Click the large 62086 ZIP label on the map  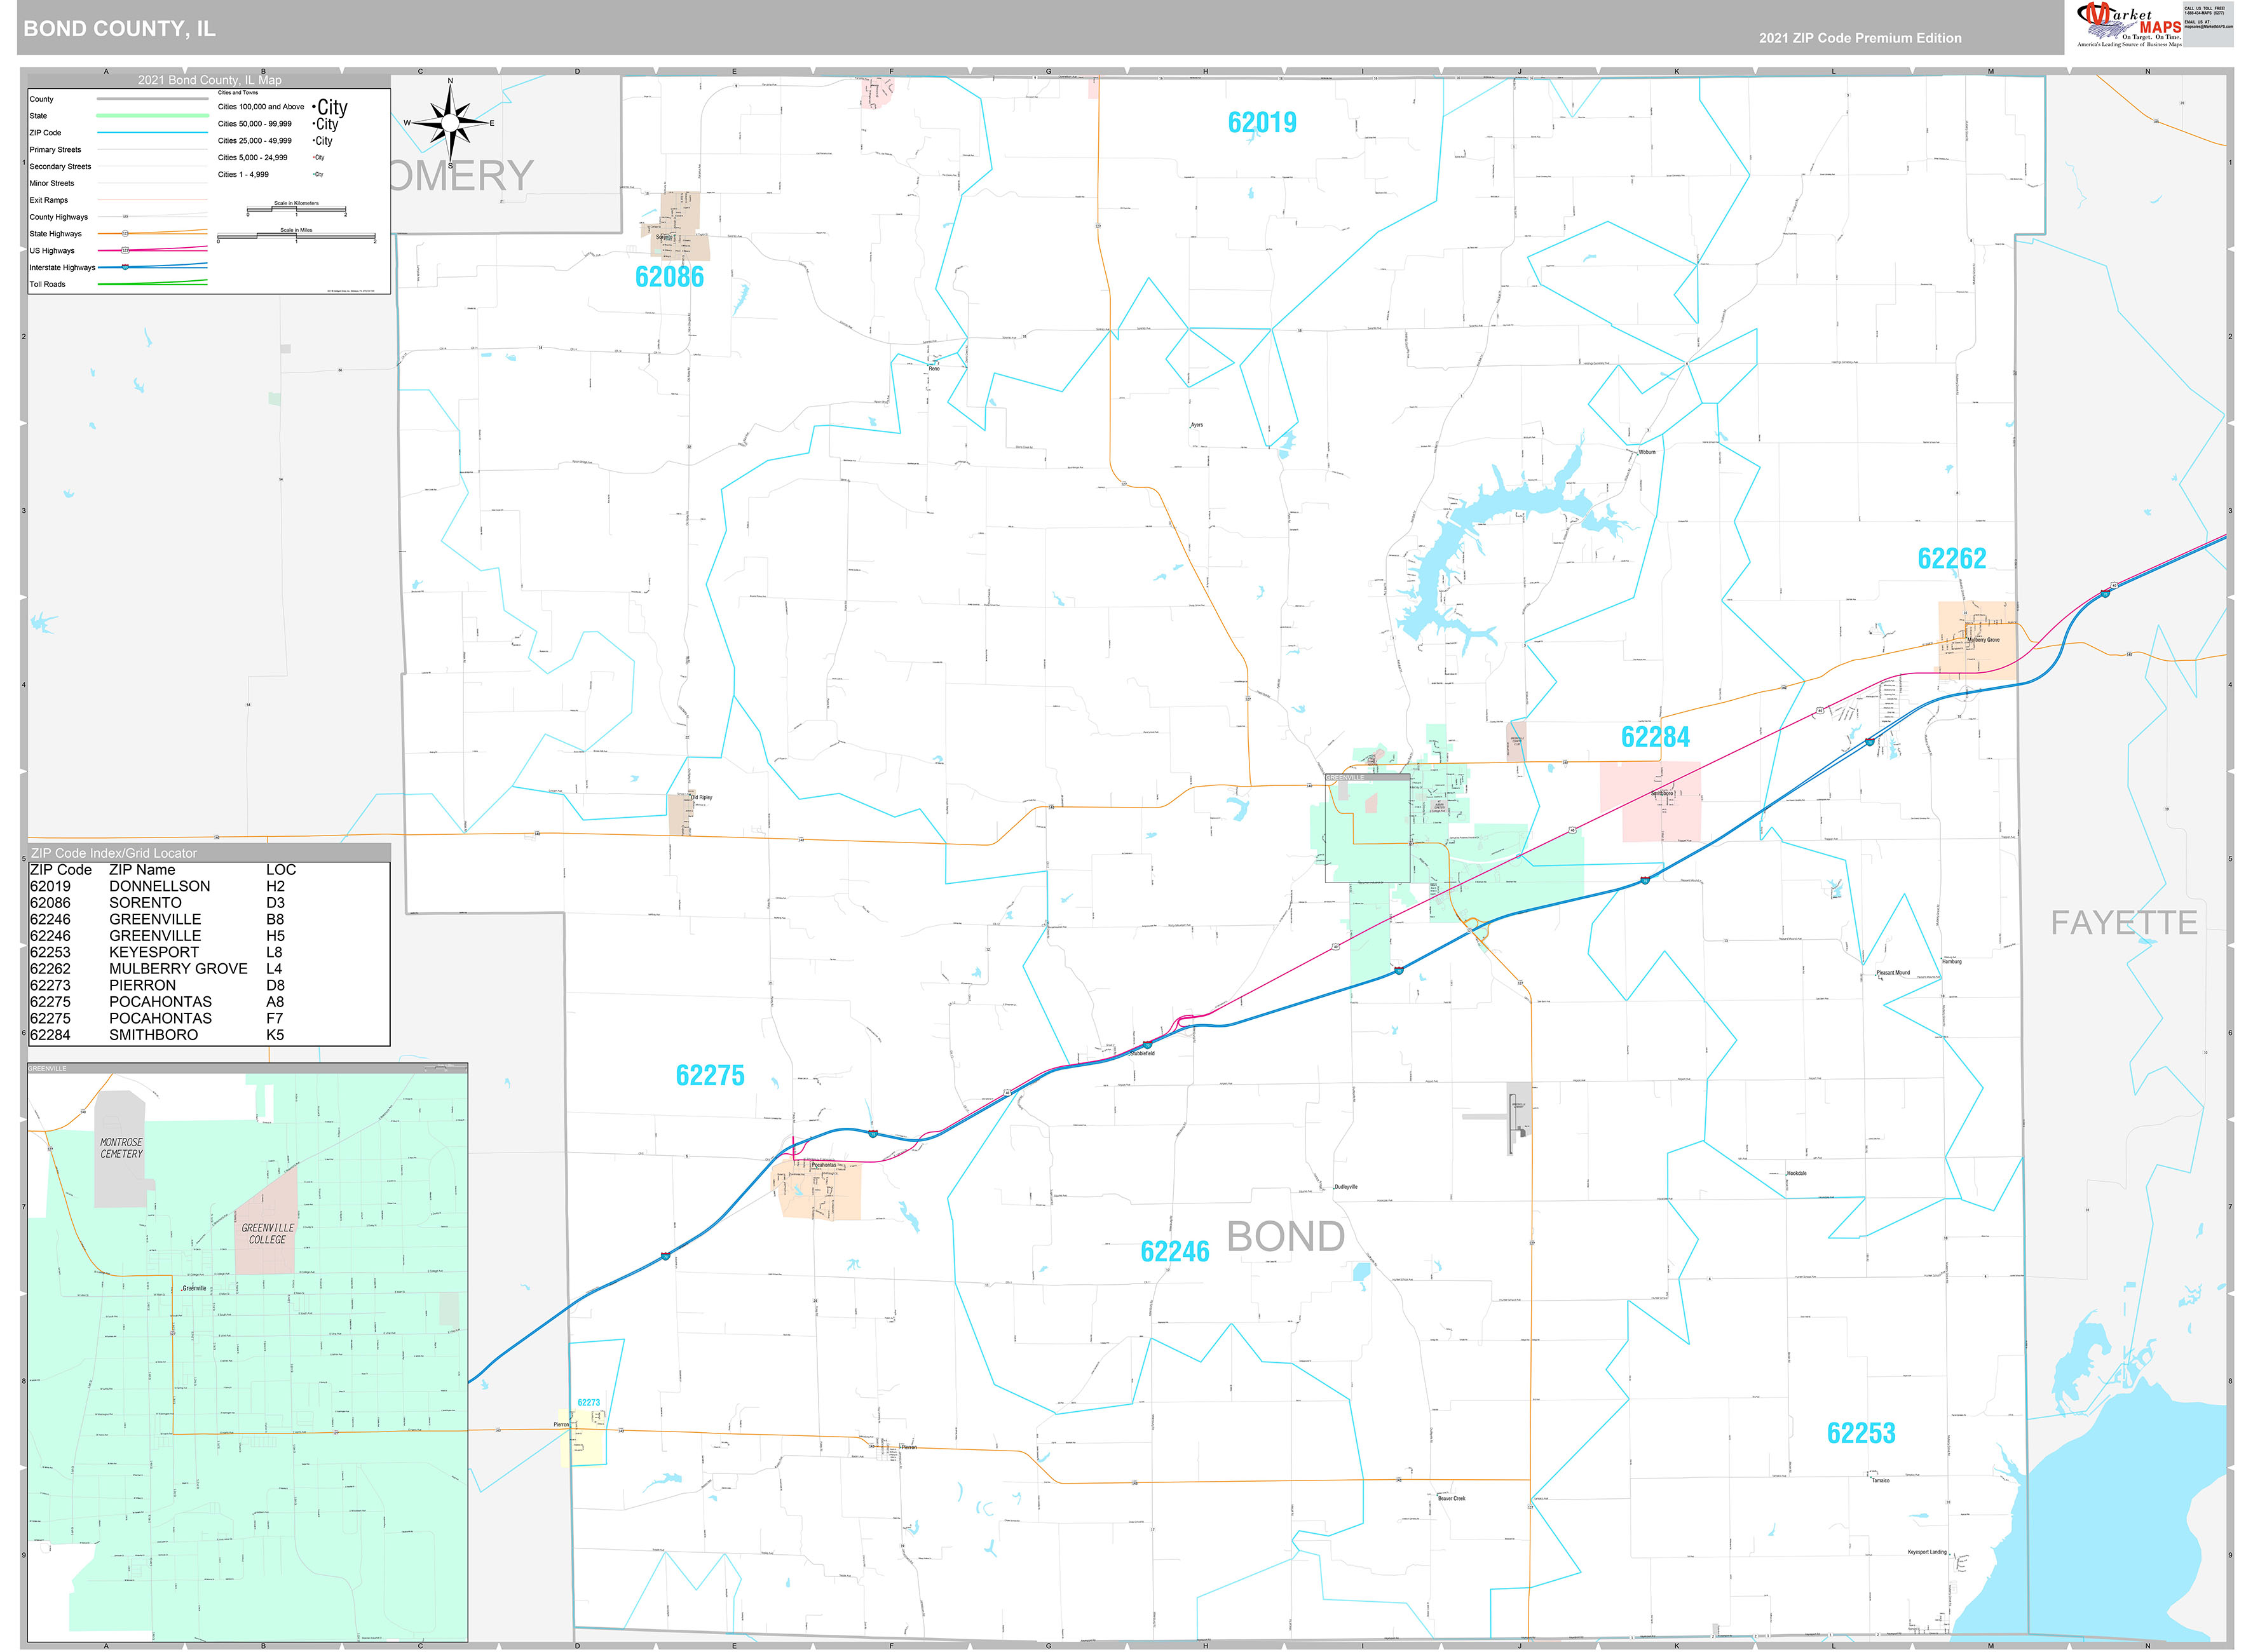[669, 277]
